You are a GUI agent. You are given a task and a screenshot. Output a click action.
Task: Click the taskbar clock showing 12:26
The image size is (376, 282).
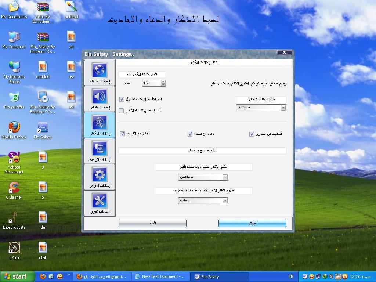(360, 277)
